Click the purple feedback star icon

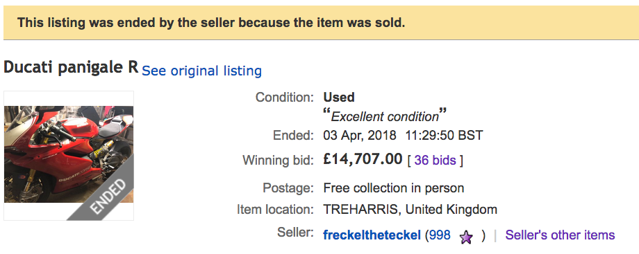466,237
